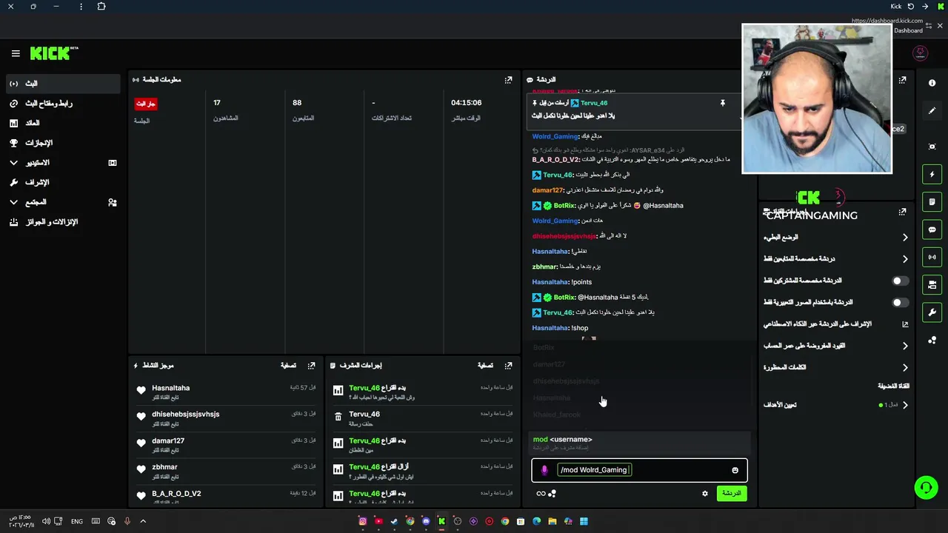Click the profile avatar at the top right
The image size is (948, 533).
(x=921, y=53)
